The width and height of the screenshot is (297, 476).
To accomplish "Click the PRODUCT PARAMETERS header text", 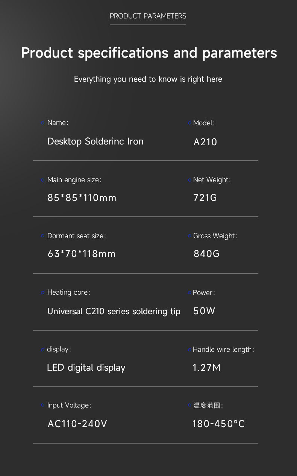I will tap(148, 16).
